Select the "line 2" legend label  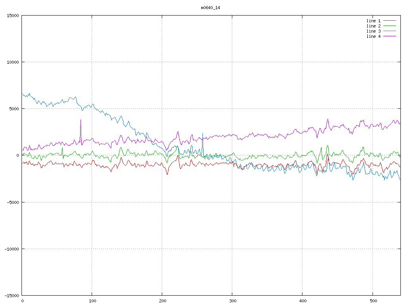click(x=373, y=26)
